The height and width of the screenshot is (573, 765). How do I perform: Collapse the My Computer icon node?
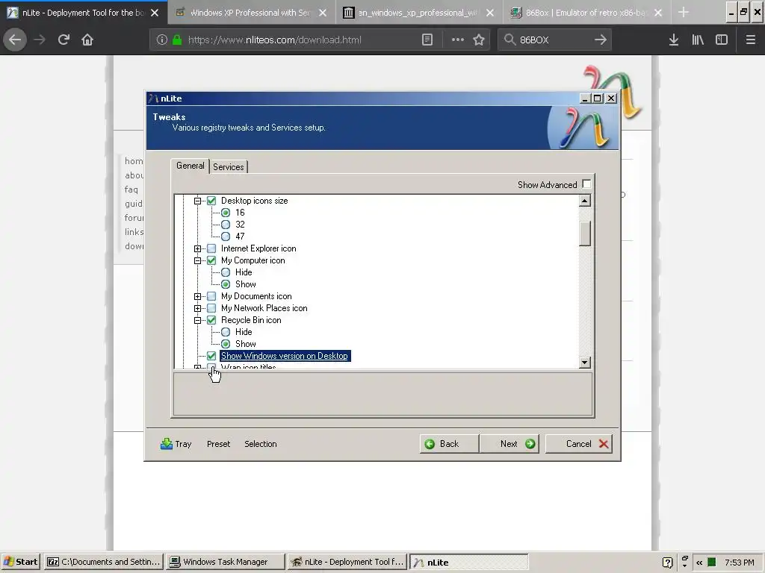(197, 260)
